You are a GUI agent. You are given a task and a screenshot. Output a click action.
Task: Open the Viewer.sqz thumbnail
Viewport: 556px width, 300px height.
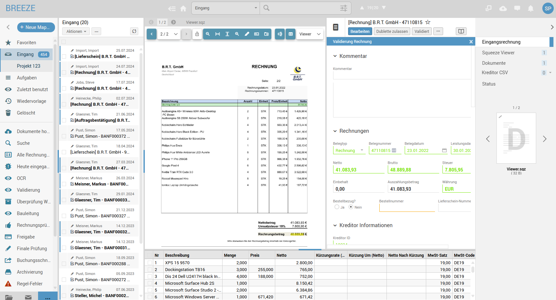(516, 138)
